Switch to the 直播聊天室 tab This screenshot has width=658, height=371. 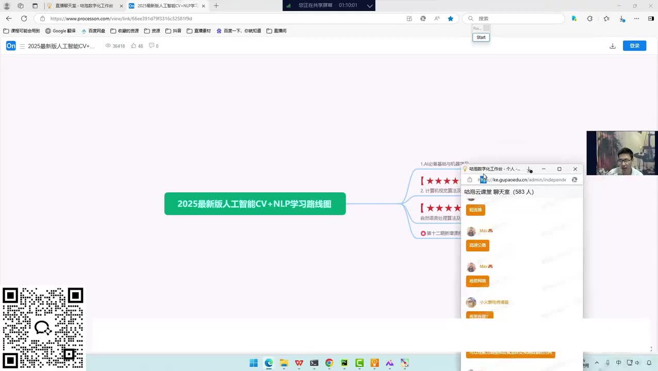[x=84, y=6]
